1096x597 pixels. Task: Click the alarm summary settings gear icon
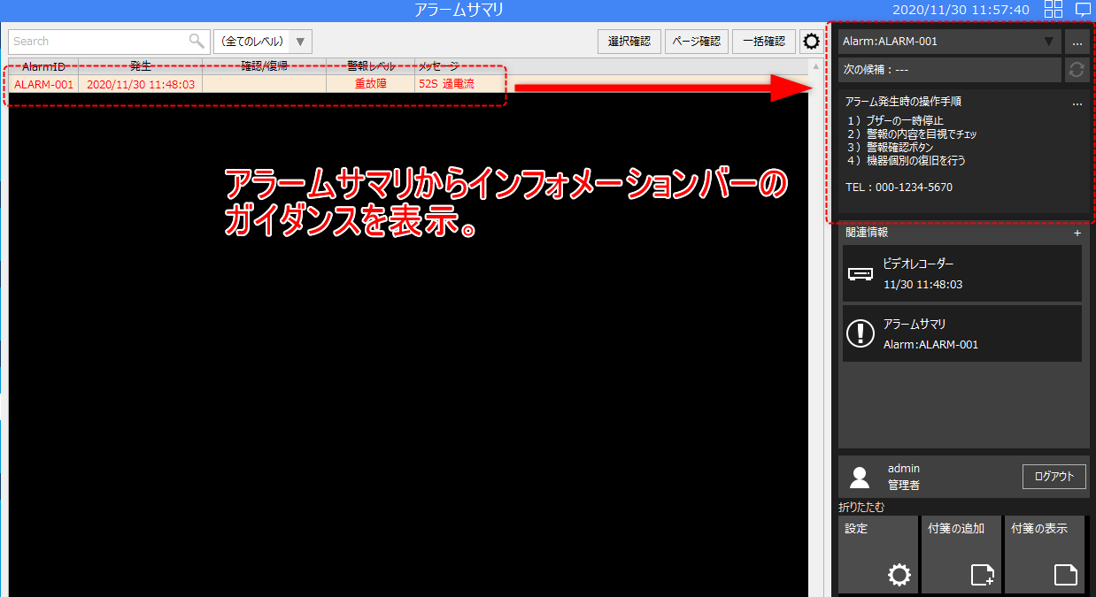(810, 42)
